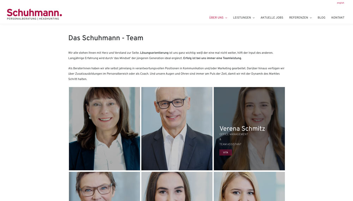The height and width of the screenshot is (201, 353).
Task: Switch language to english
Action: point(340,3)
